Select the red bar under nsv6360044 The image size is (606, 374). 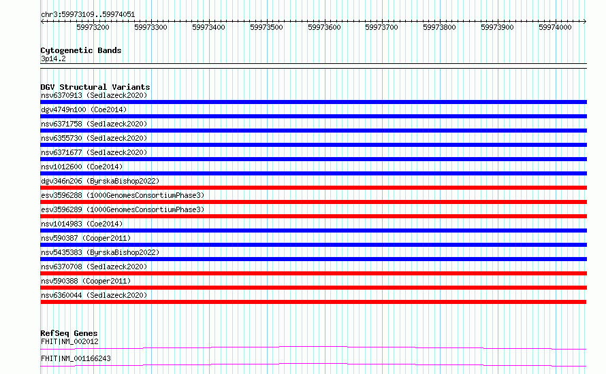coord(313,302)
